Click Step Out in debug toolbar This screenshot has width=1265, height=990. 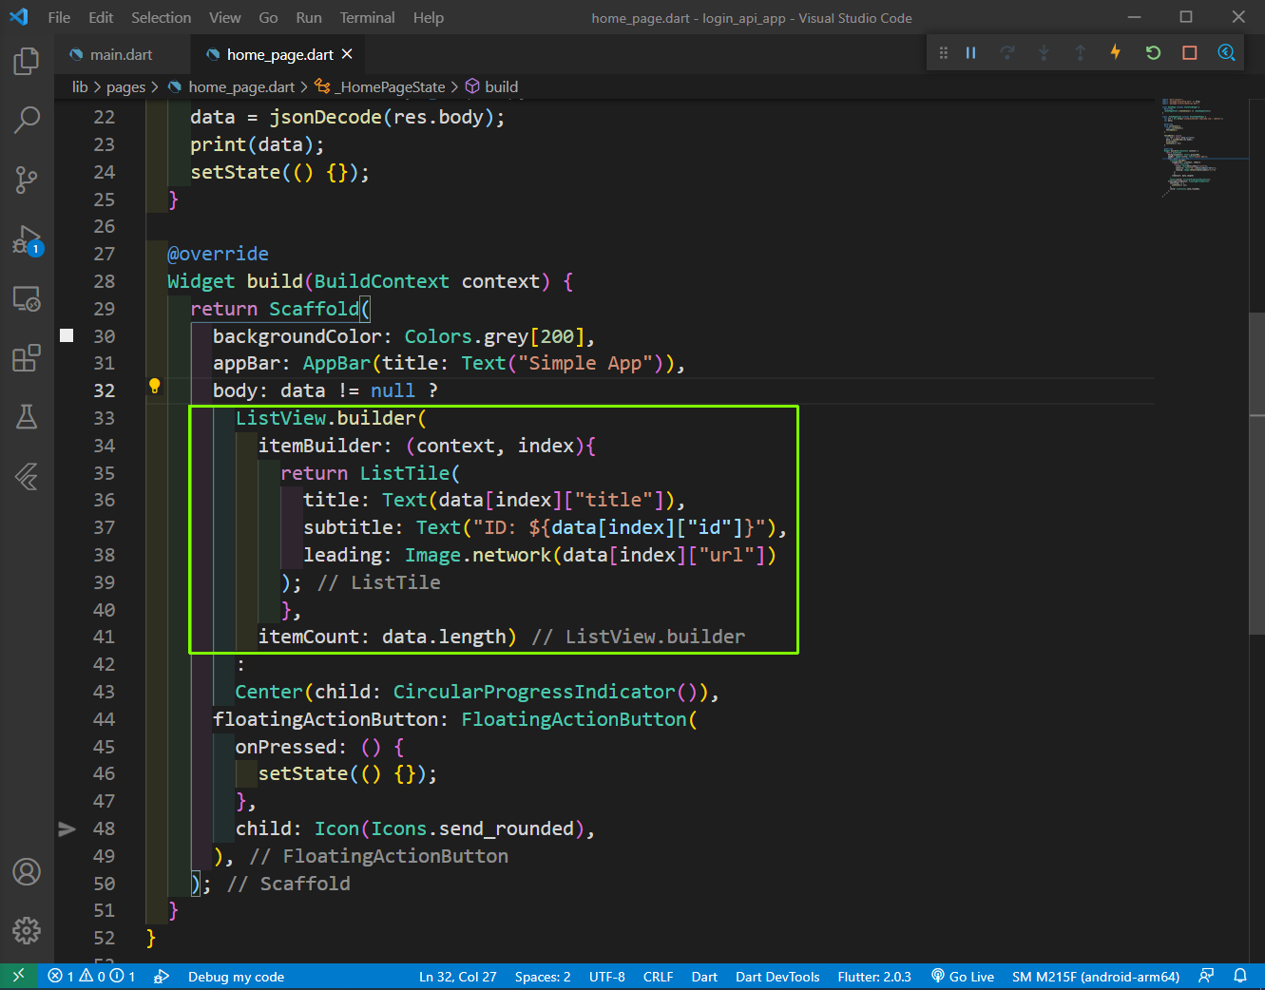click(1080, 53)
